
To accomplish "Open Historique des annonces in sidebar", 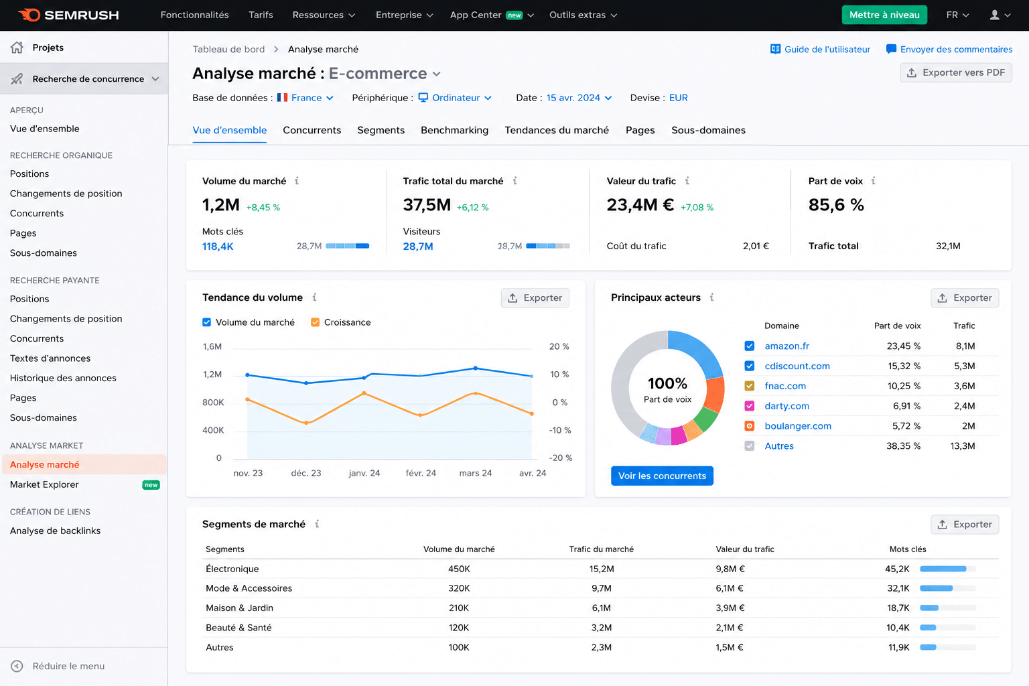I will tap(63, 378).
